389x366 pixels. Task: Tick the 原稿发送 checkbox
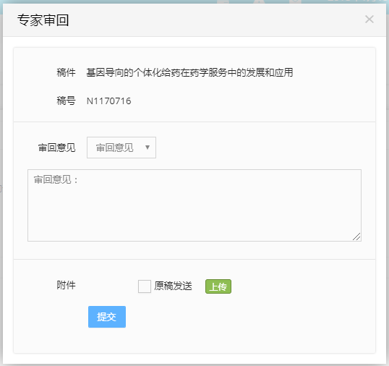tap(145, 286)
